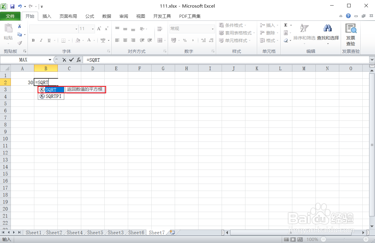
Task: Click 单元格样式 button
Action: click(x=235, y=40)
